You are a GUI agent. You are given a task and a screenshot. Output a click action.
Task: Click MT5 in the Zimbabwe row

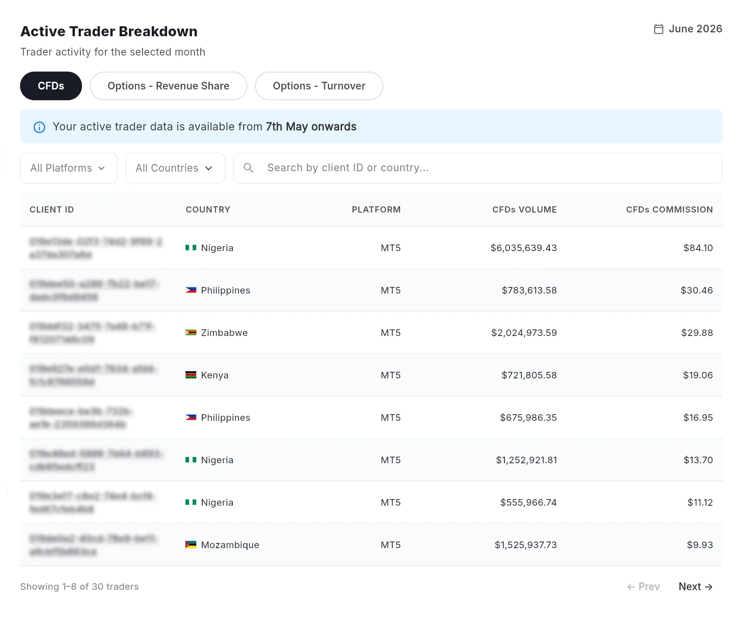[391, 333]
